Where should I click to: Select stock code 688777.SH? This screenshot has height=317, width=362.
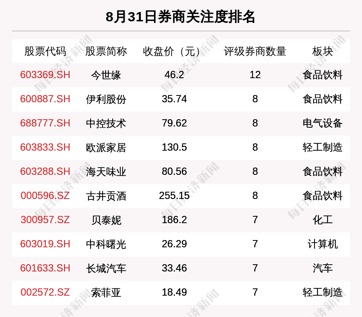[x=45, y=123]
